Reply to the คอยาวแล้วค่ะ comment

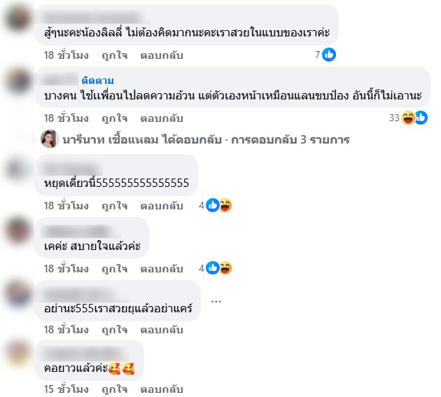pyautogui.click(x=162, y=389)
